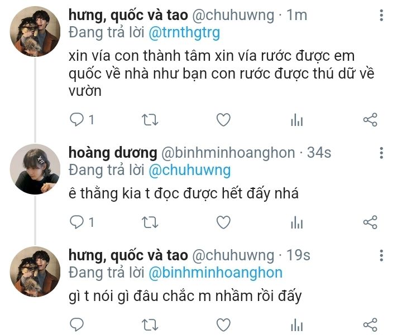
Task: Reply to the first tweet by chuhuwng
Action: point(78,119)
